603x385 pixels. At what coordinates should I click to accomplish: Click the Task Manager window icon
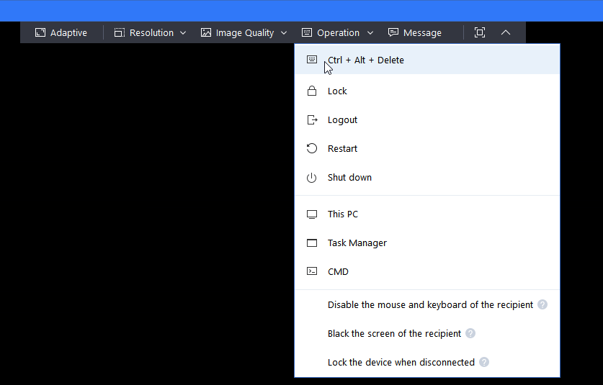312,243
